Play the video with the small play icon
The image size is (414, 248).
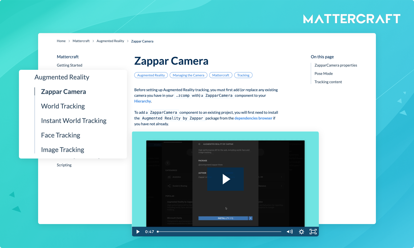[x=138, y=232]
